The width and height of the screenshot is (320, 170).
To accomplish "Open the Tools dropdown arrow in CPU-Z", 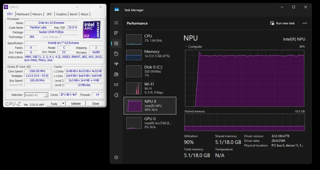I will tap(63, 104).
